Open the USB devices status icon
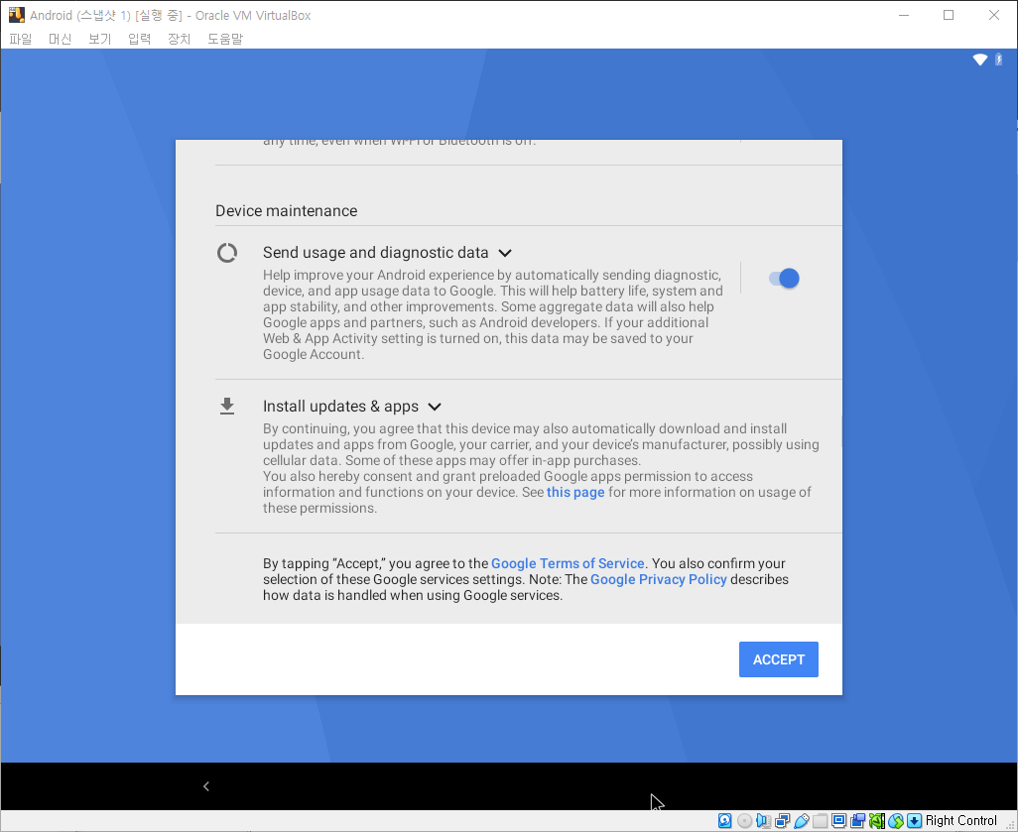Screen dimensions: 1018x832 click(x=801, y=821)
